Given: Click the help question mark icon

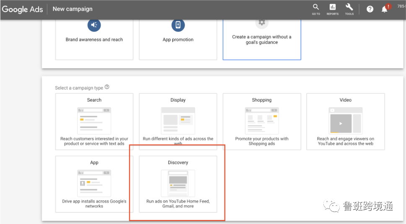Looking at the screenshot, I should (x=370, y=9).
